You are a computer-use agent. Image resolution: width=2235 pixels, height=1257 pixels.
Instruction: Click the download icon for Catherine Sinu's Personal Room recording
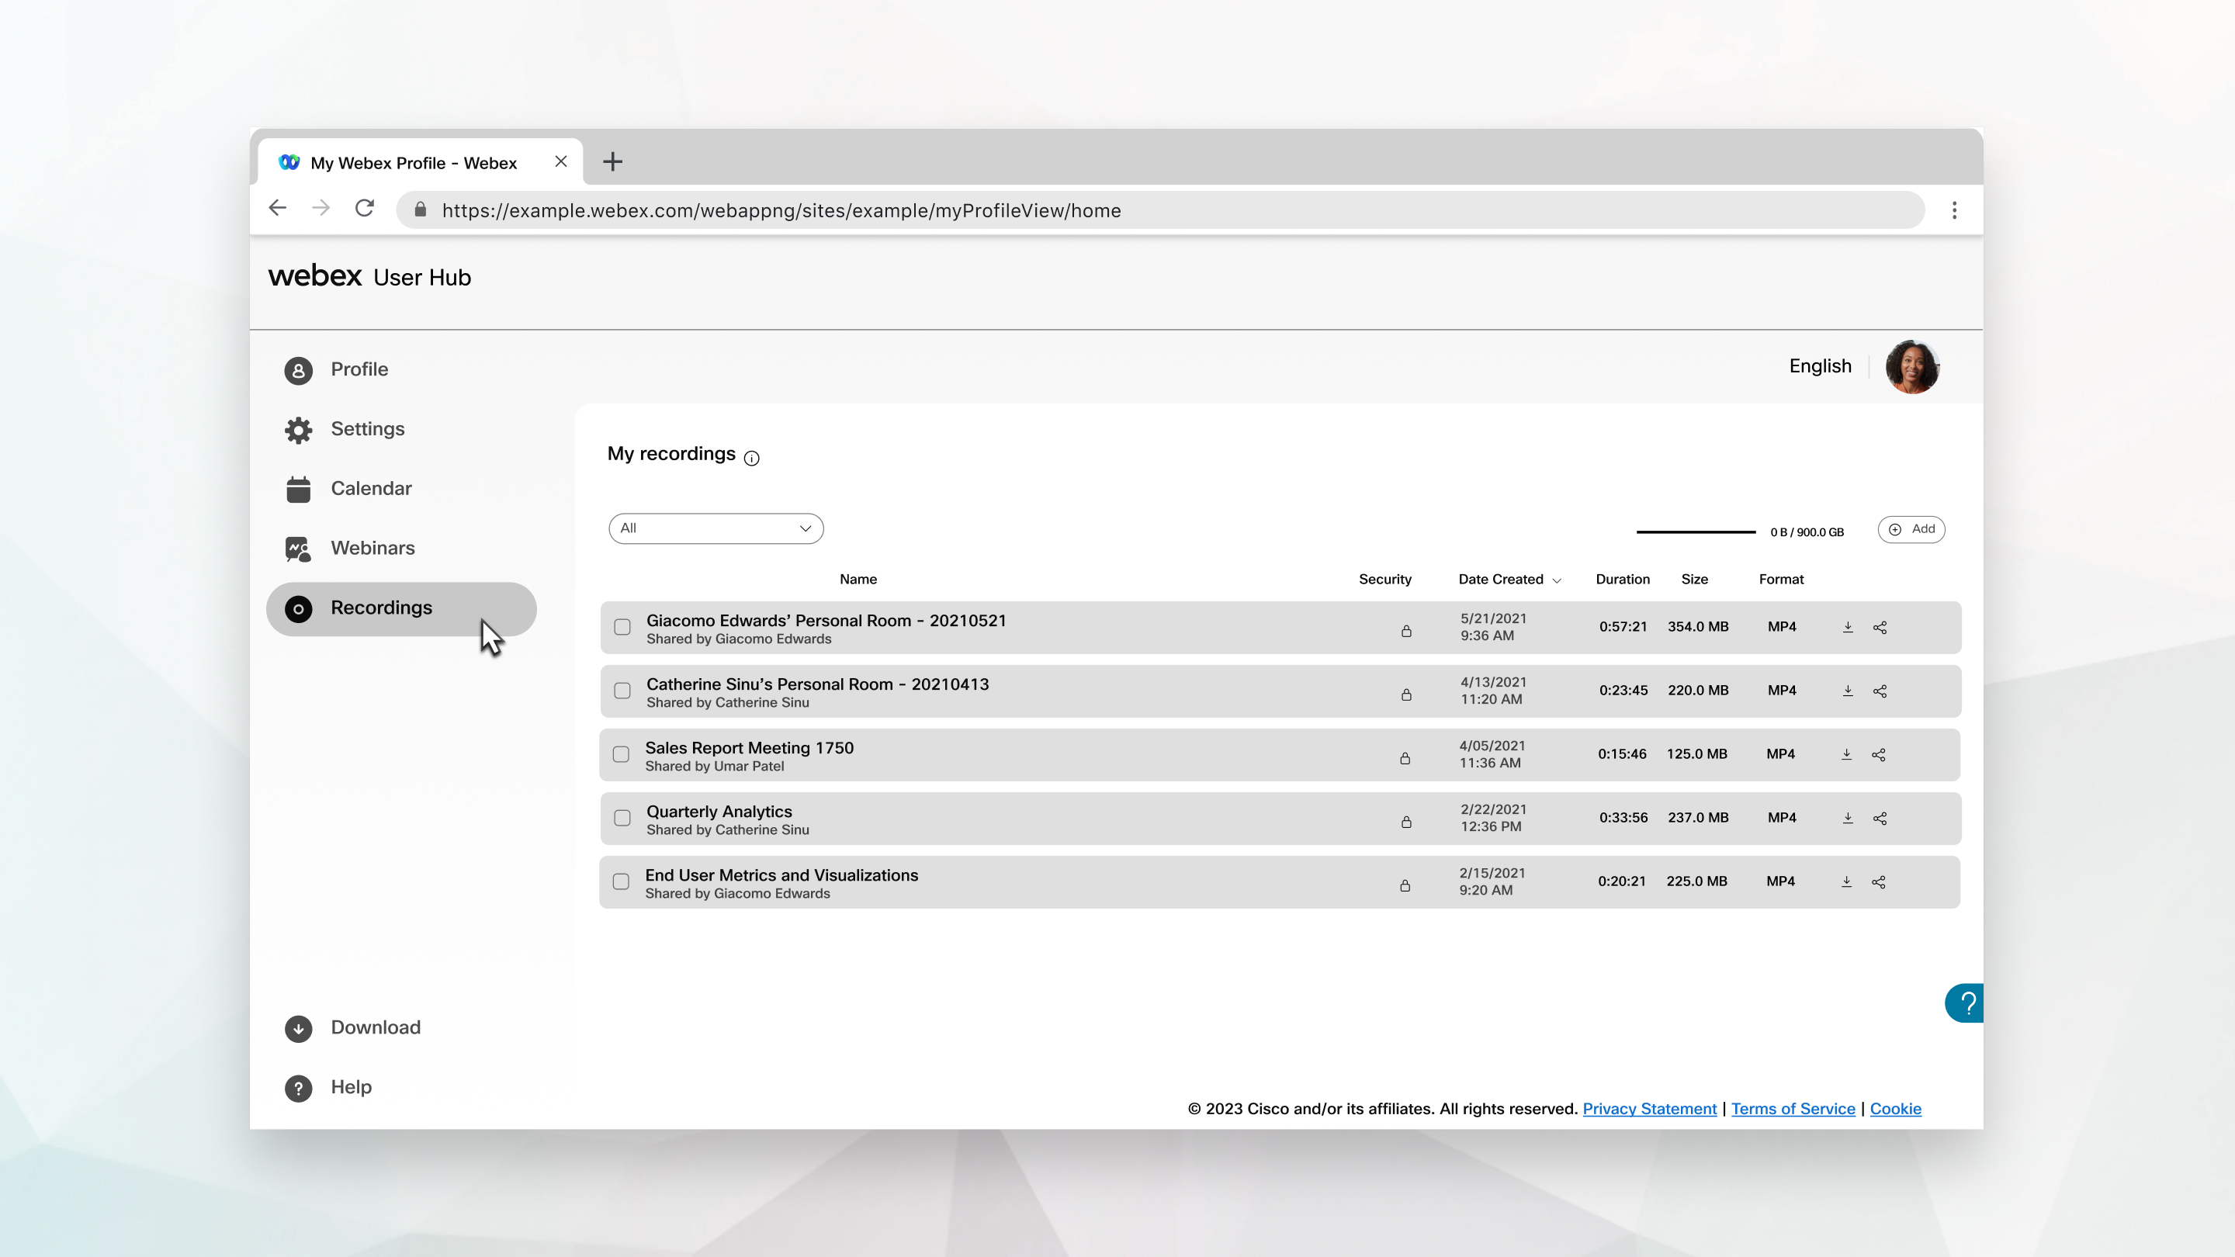(1849, 689)
